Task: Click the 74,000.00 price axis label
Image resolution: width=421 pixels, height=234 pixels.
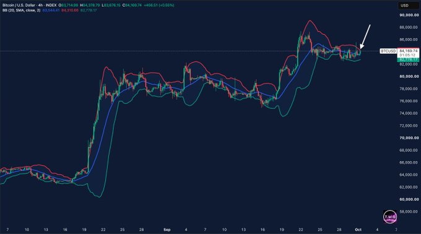Action: coord(409,113)
